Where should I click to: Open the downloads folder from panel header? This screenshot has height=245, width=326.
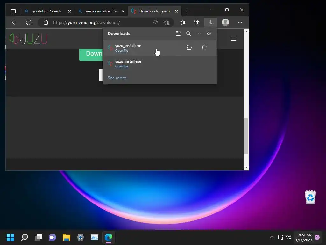[178, 33]
